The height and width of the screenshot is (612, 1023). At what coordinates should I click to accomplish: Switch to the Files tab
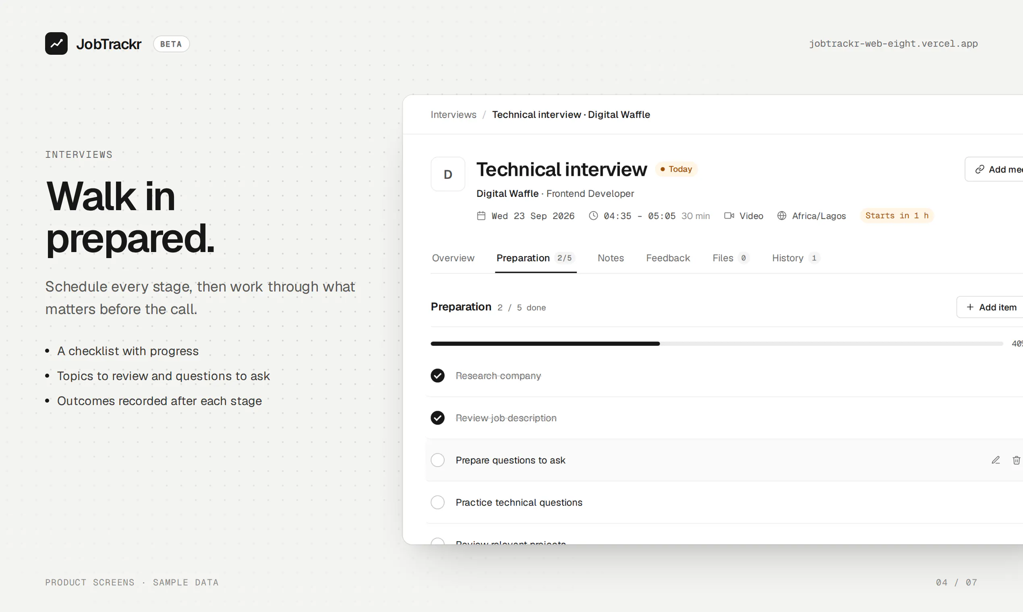[x=731, y=258]
